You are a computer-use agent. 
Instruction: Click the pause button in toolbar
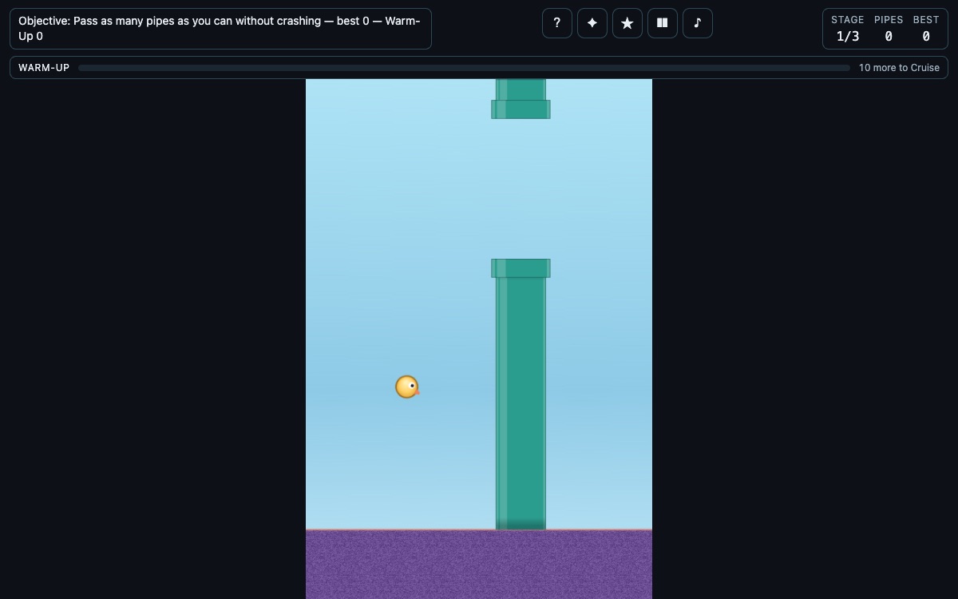[x=663, y=23]
